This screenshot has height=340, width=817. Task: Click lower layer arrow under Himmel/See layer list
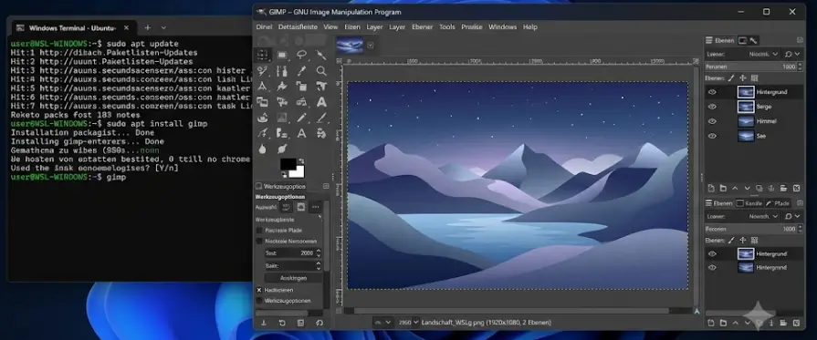coord(748,188)
